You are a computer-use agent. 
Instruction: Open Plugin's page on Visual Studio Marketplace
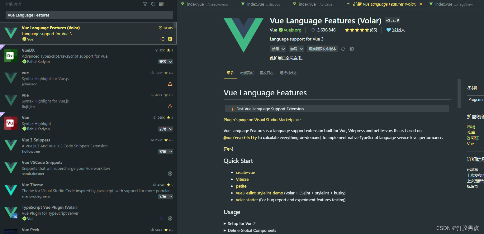pos(262,120)
